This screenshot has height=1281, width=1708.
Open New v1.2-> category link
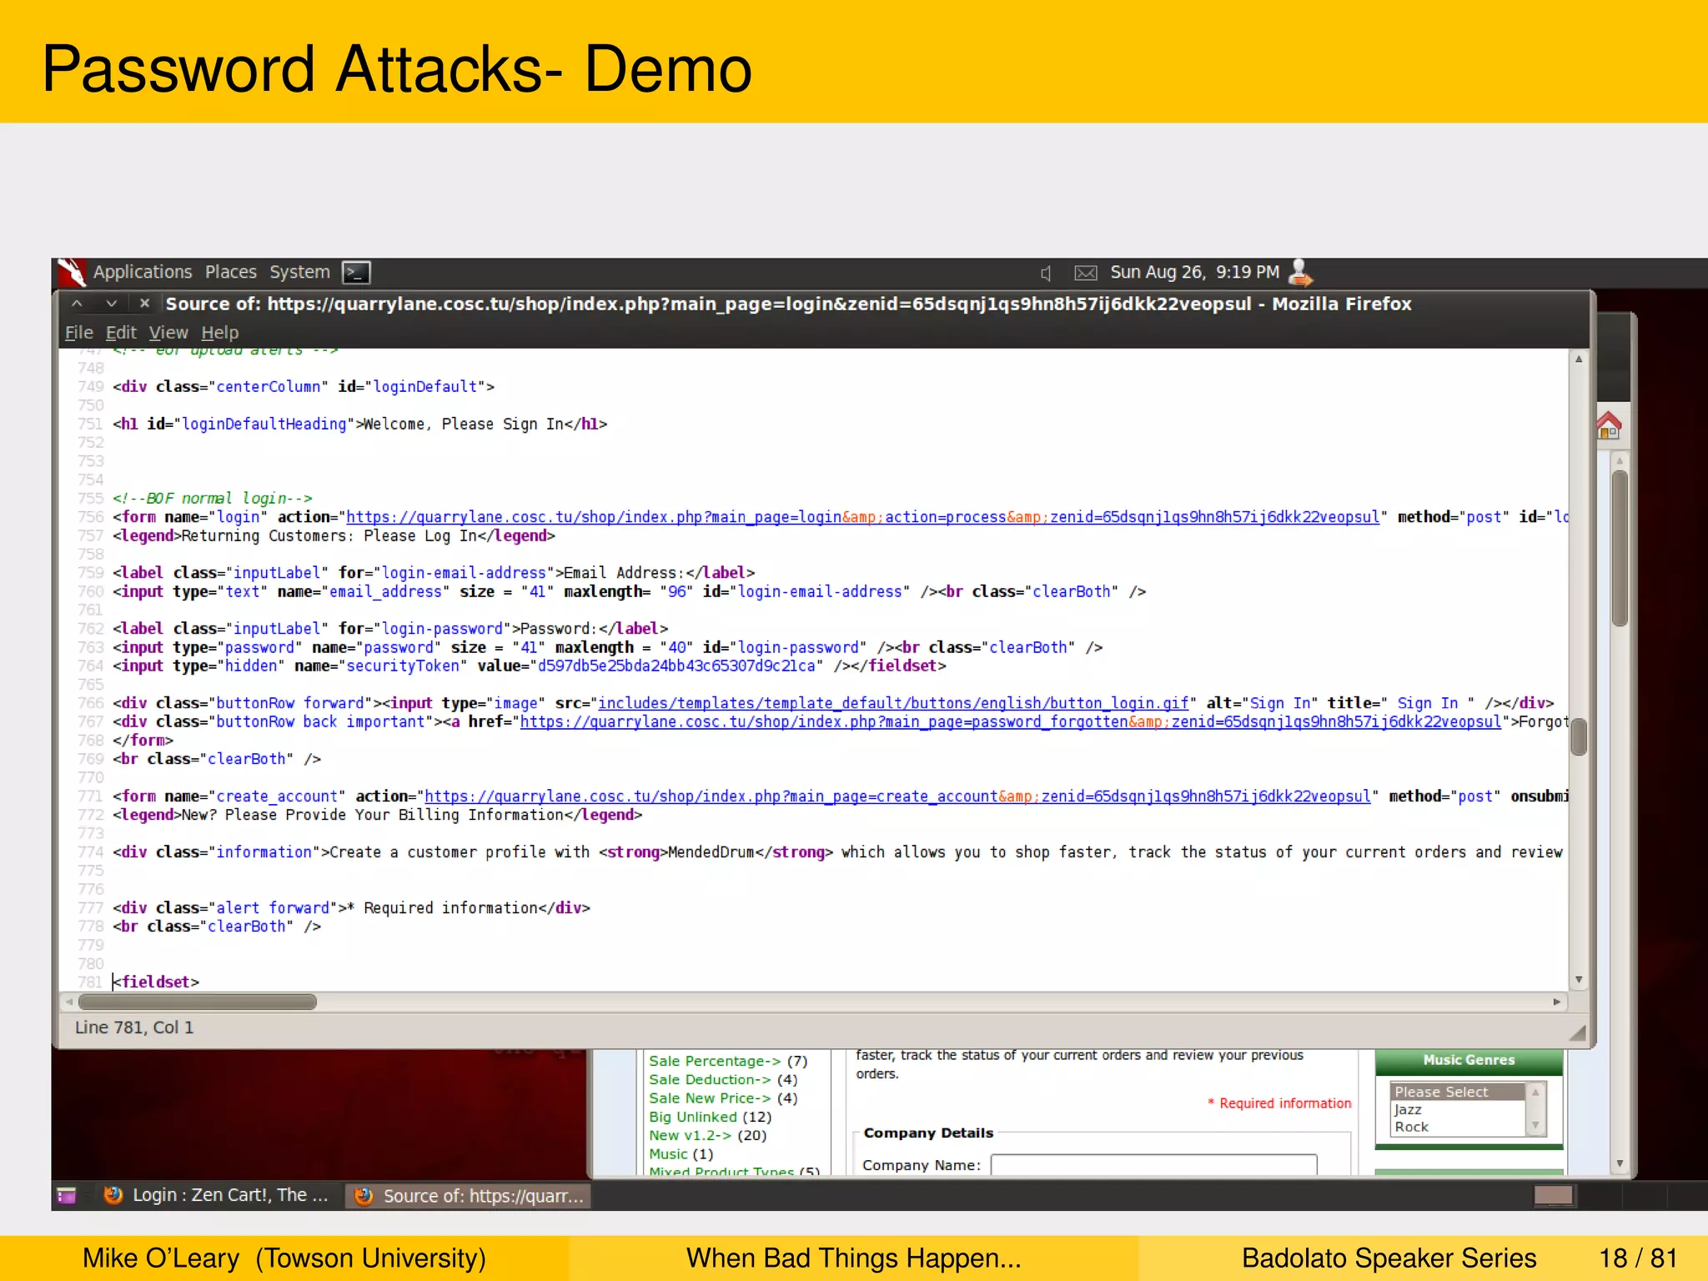[x=690, y=1135]
